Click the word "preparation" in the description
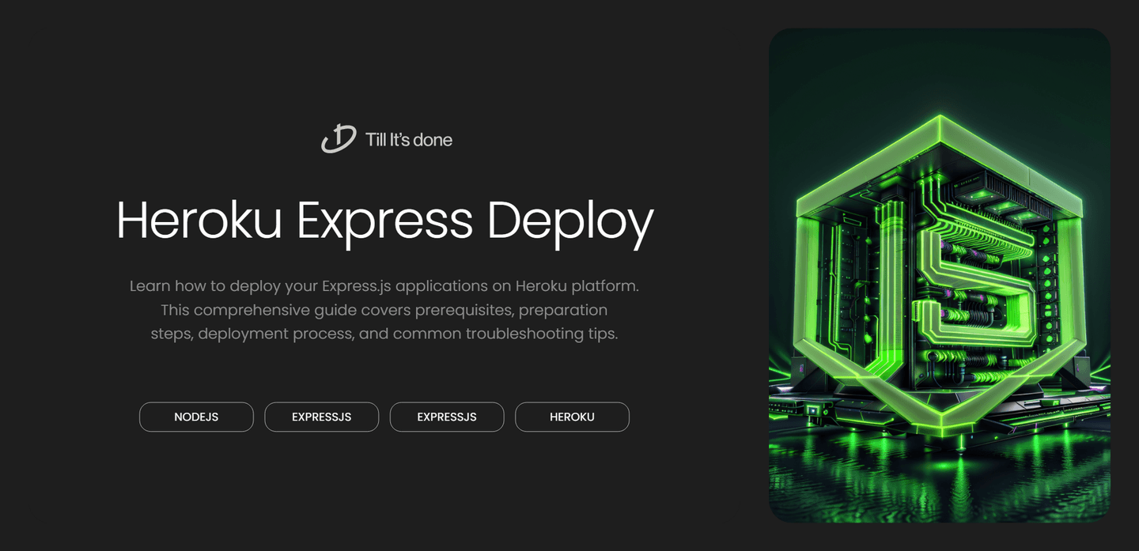Viewport: 1139px width, 551px height. (x=563, y=309)
